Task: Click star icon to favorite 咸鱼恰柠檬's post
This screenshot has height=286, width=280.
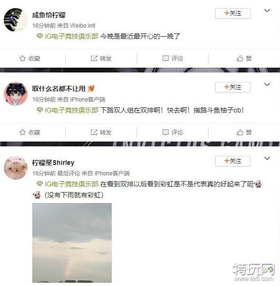Action: click(x=22, y=58)
